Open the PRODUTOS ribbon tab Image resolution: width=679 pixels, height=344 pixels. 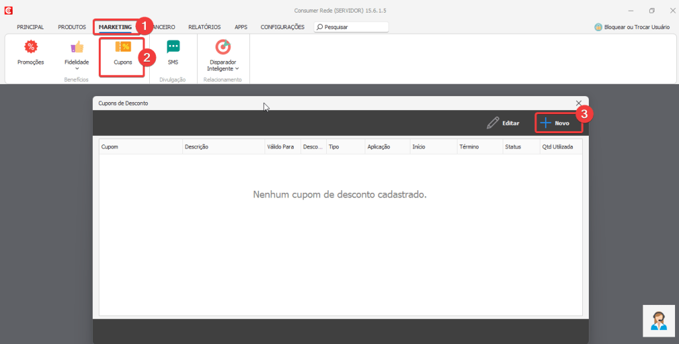click(x=72, y=27)
